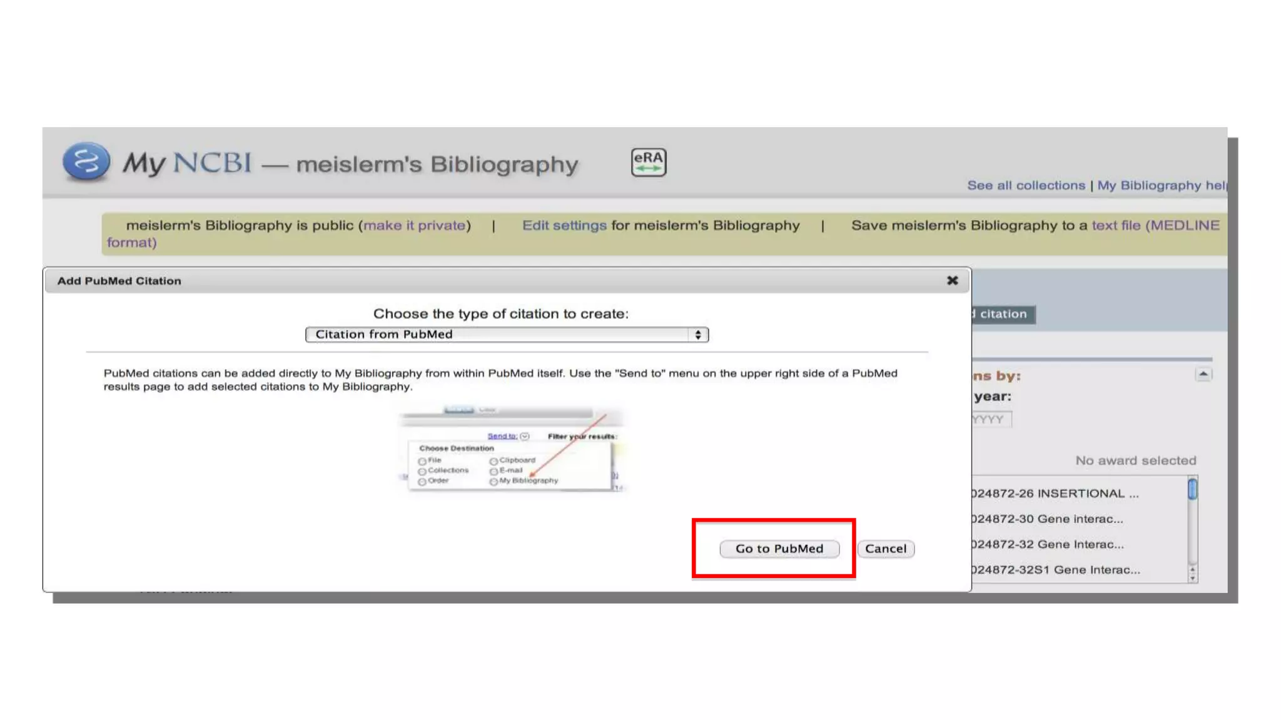Open My Bibliography help link
Screen dimensions: 1281x720
[1160, 186]
